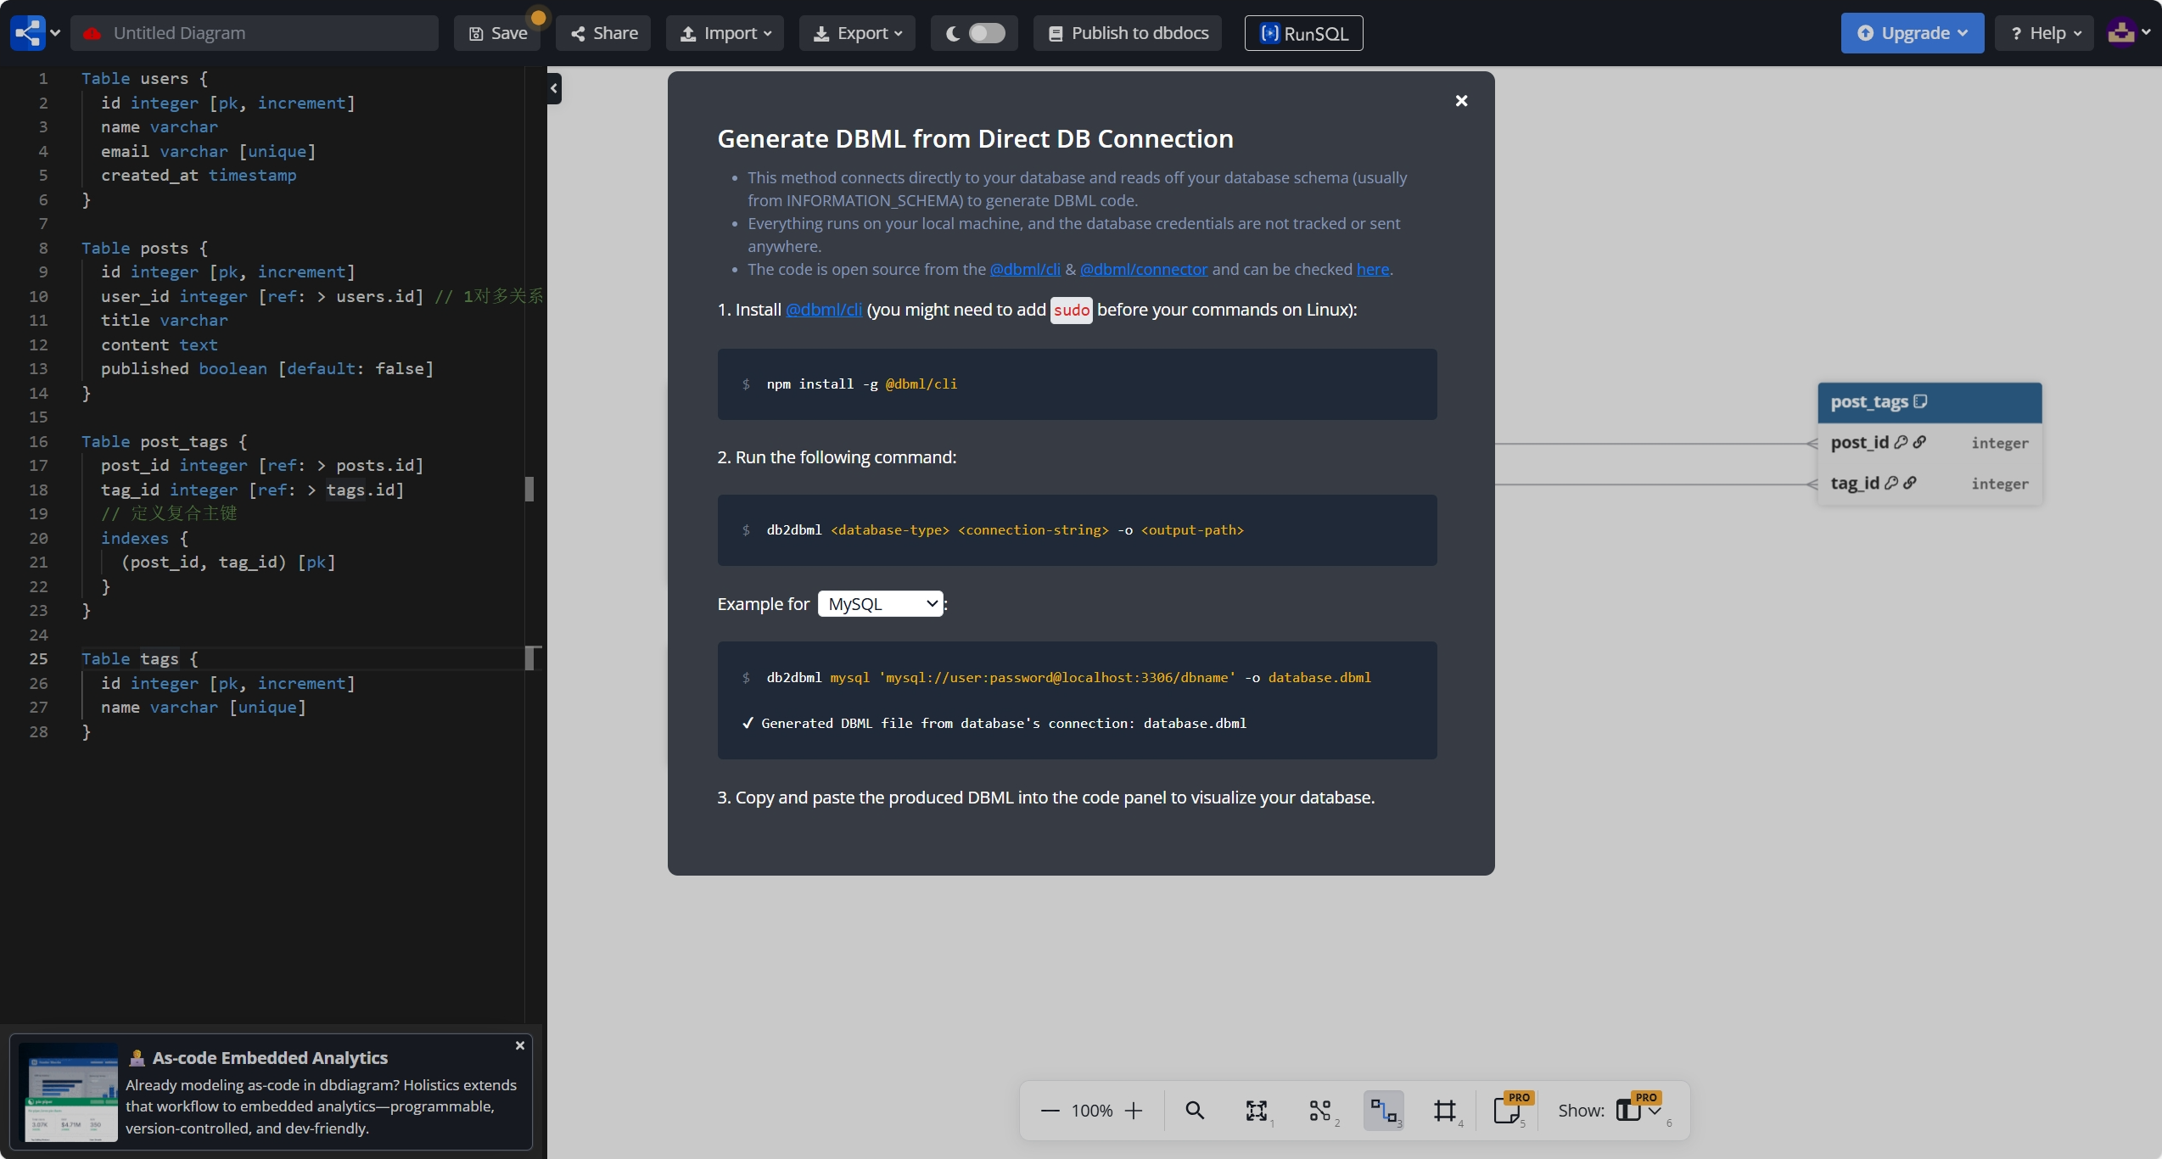The image size is (2162, 1159).
Task: Select the post_tags table header
Action: [1929, 402]
